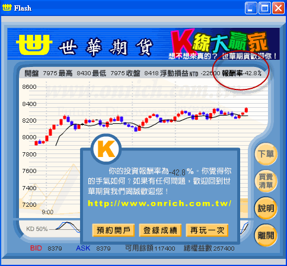Image resolution: width=287 pixels, height=266 pixels.
Task: Click the 世華期貨 banner text
Action: point(106,47)
